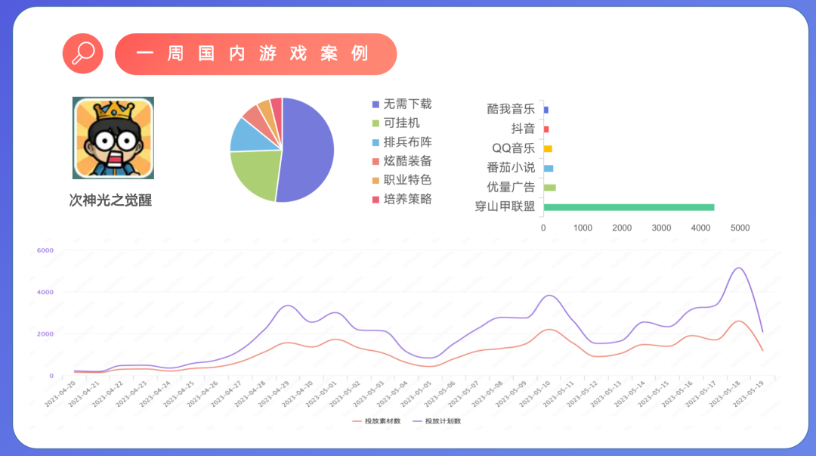Click the 6000 y-axis value

tap(45, 250)
